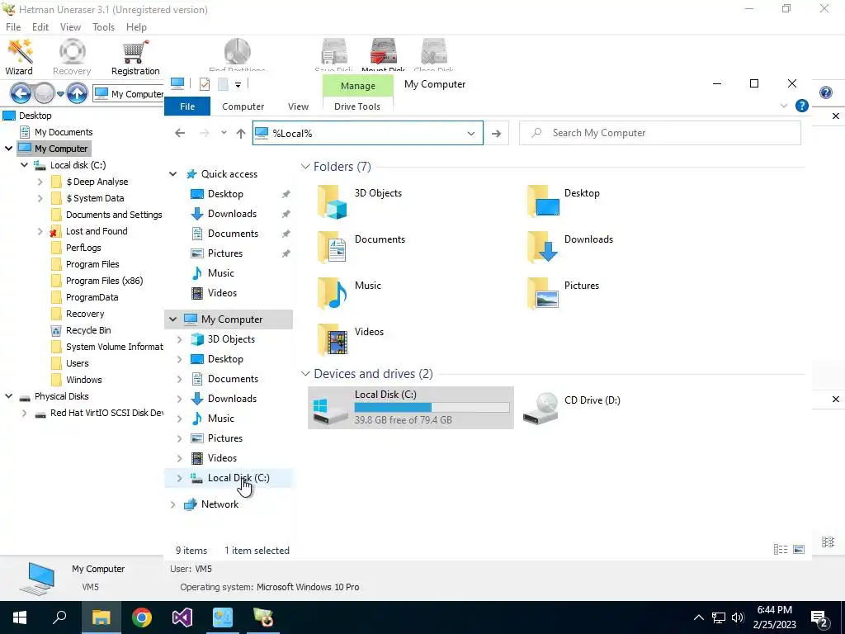
Task: Expand Network in navigation pane
Action: (173, 504)
